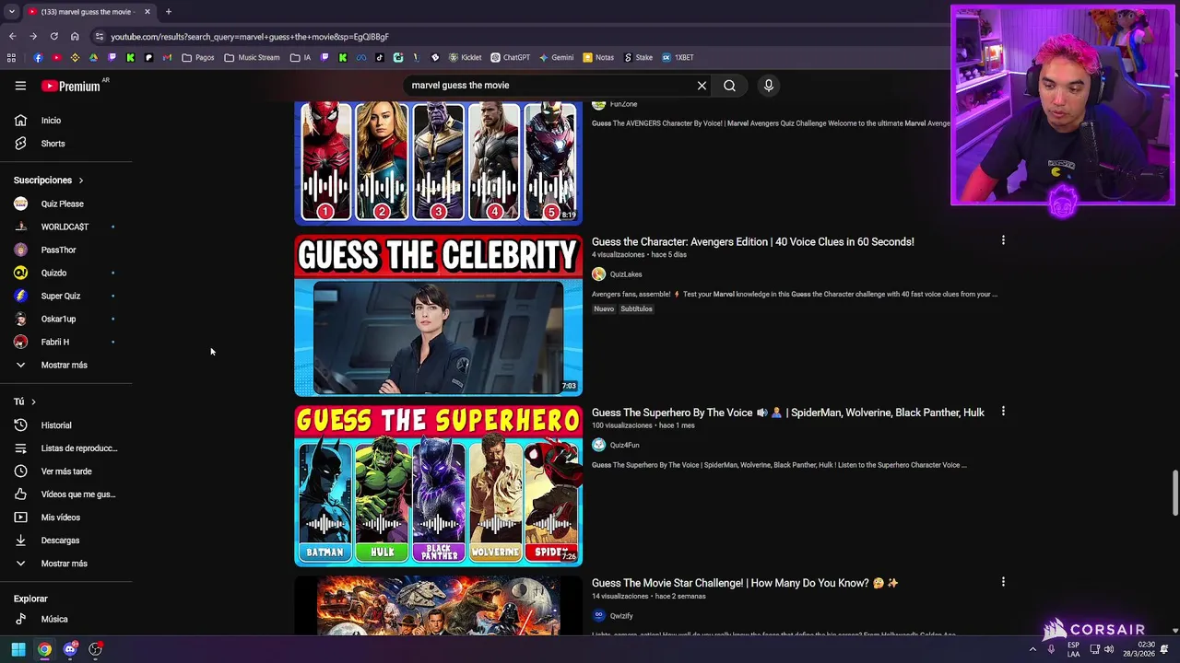The image size is (1180, 663).
Task: Show hidden system tray icons
Action: pos(1032,650)
